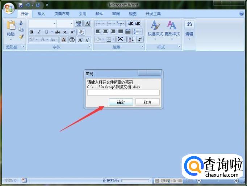Click the distributed alignment icon
Viewport: 247px width, 186px height.
click(128, 31)
